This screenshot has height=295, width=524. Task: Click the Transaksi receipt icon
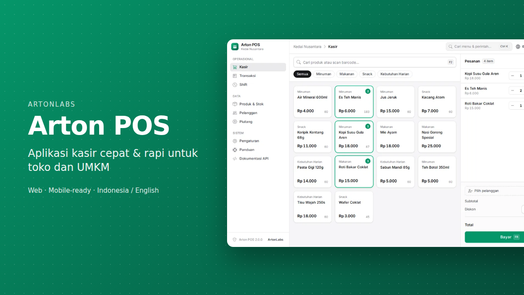click(235, 76)
